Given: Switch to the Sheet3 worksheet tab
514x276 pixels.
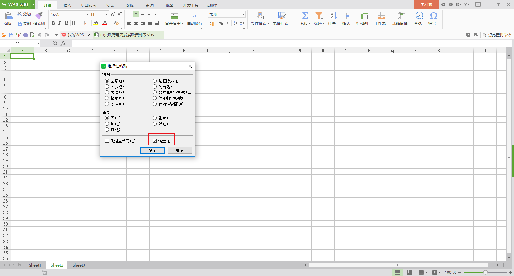Looking at the screenshot, I should (79, 265).
